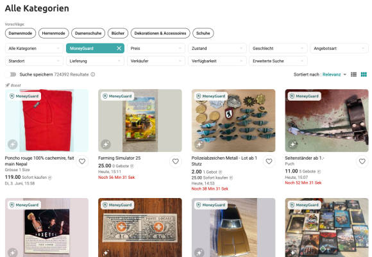Open the Farming Simulator 25 listing title
The width and height of the screenshot is (372, 257).
[x=119, y=158]
